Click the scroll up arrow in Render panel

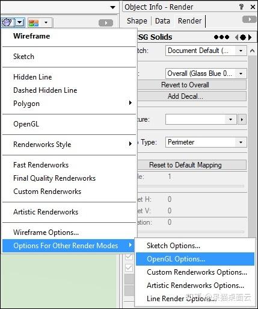click(x=253, y=51)
